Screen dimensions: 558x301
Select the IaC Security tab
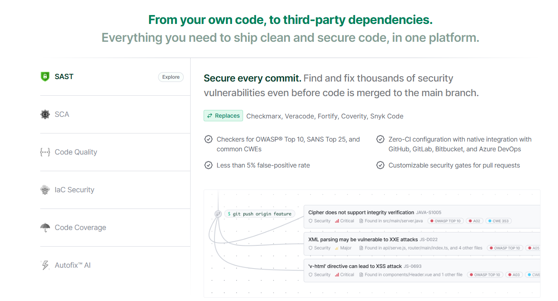point(74,190)
